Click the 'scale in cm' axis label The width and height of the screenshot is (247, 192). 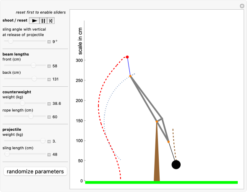tap(80, 41)
